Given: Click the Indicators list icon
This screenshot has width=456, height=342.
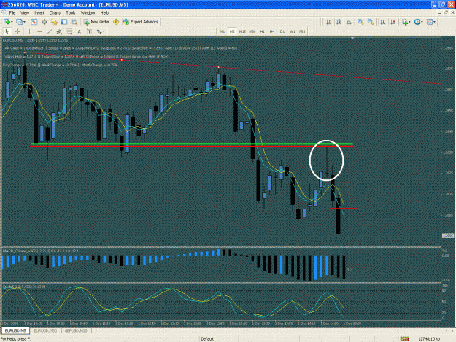Looking at the screenshot, I should coord(405,22).
